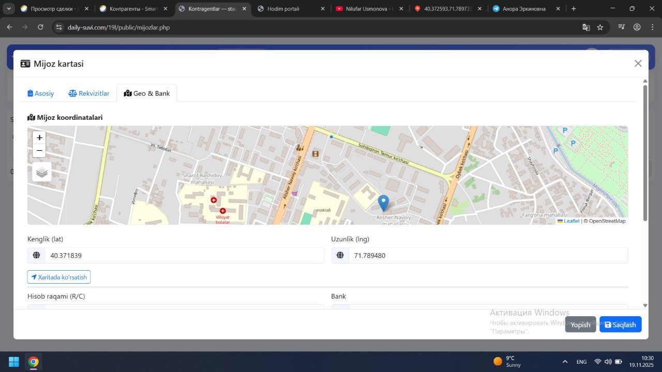The image size is (662, 372).
Task: Save the card with Saqlash
Action: click(x=620, y=324)
